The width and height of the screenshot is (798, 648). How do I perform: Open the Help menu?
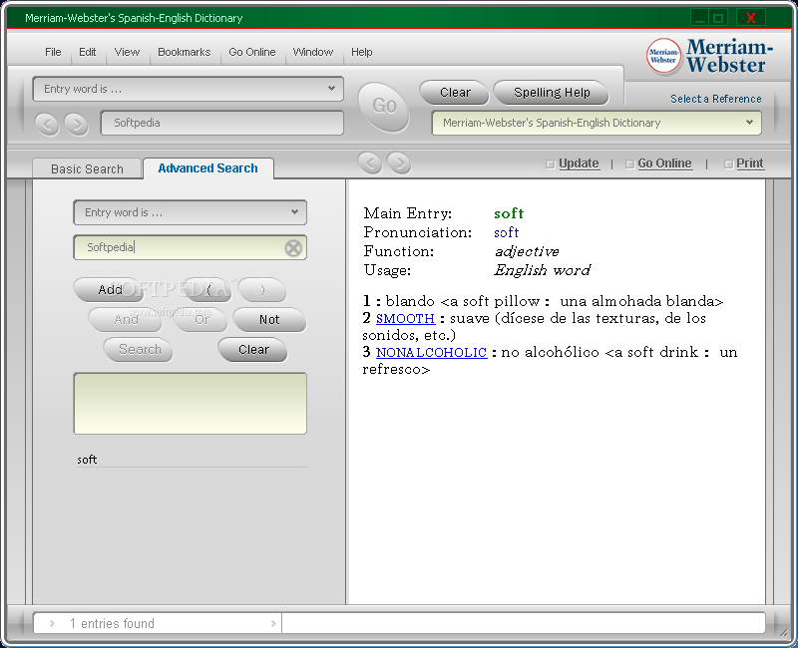coord(361,52)
